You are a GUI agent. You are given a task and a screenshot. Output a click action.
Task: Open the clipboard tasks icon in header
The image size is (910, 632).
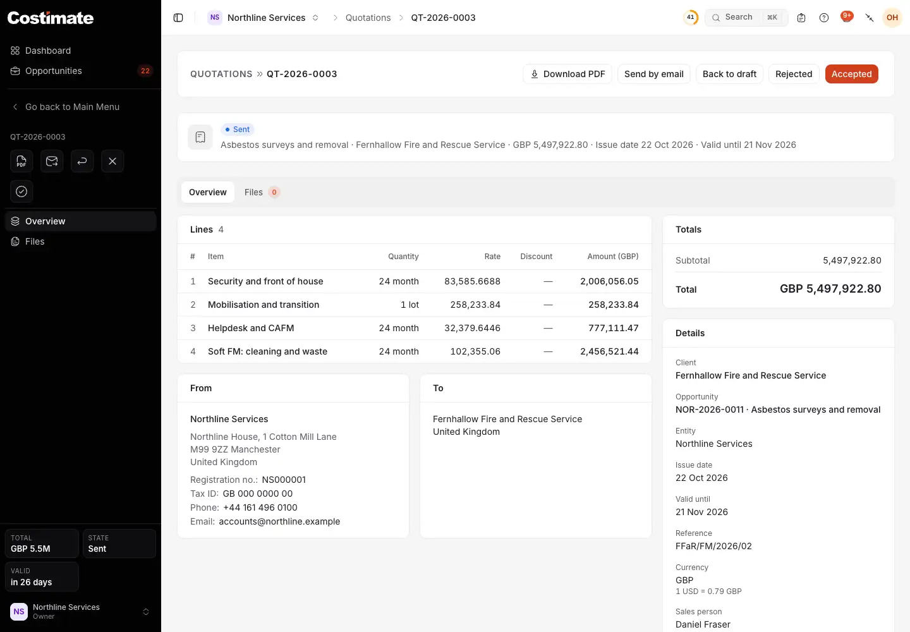[x=801, y=18]
